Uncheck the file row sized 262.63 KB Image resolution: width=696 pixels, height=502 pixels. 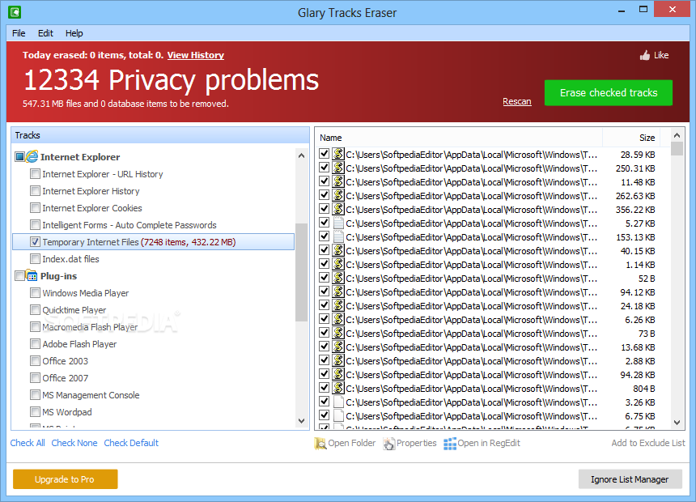[324, 195]
